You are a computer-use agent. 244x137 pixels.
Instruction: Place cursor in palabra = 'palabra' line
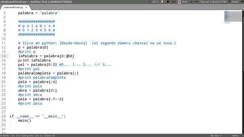click(x=39, y=13)
